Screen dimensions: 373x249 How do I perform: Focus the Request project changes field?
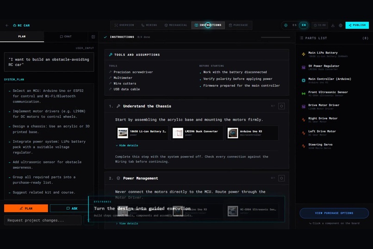click(43, 220)
